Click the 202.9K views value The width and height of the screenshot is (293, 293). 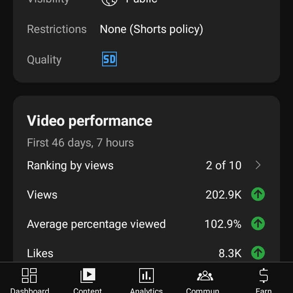[223, 195]
